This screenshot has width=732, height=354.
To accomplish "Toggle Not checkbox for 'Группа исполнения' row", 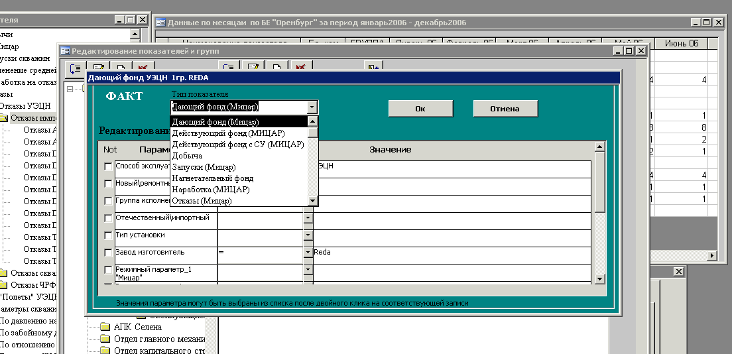I will click(x=108, y=202).
